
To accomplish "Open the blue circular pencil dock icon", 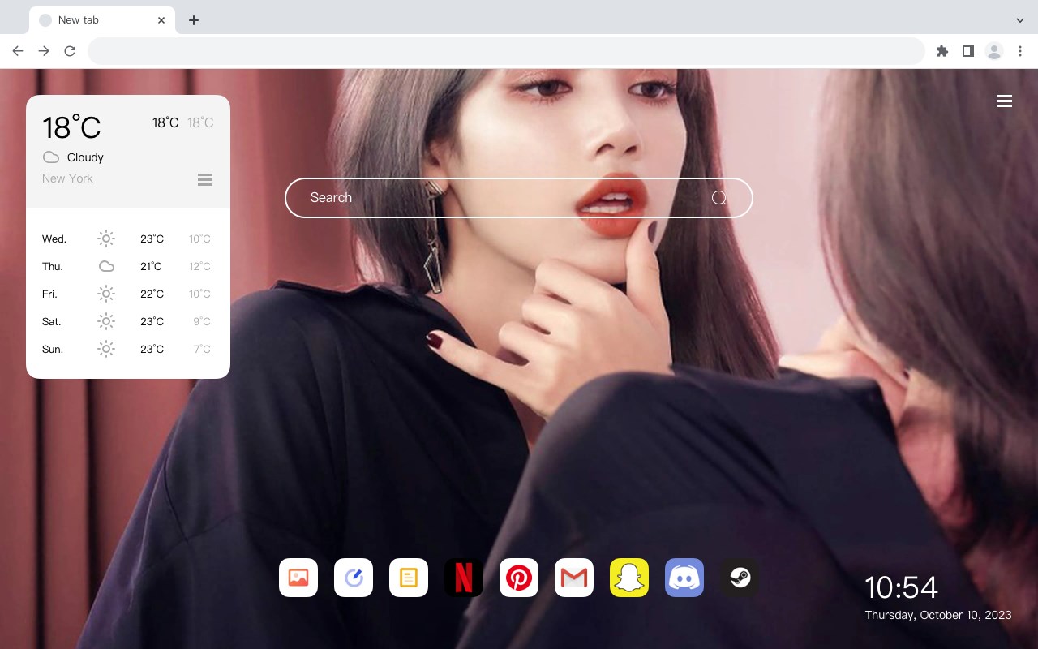I will (x=354, y=578).
